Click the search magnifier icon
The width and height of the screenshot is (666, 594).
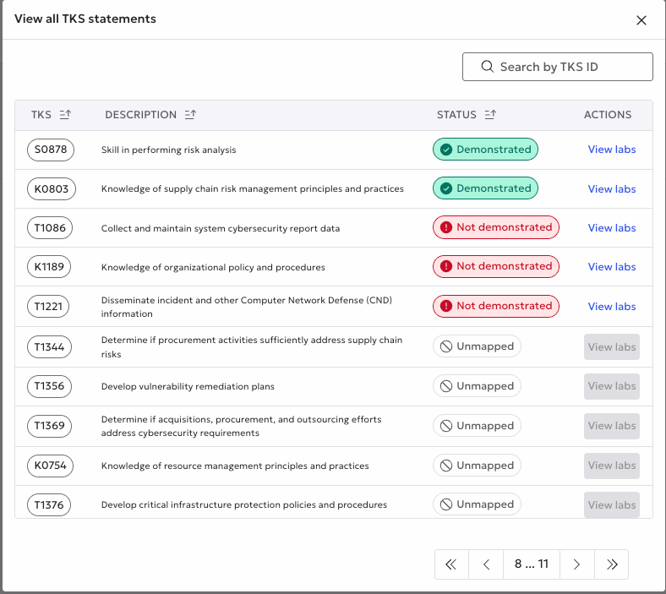[x=487, y=67]
